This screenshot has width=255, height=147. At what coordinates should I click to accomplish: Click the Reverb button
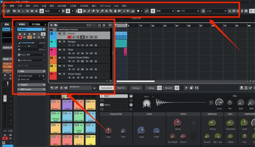pyautogui.click(x=169, y=88)
